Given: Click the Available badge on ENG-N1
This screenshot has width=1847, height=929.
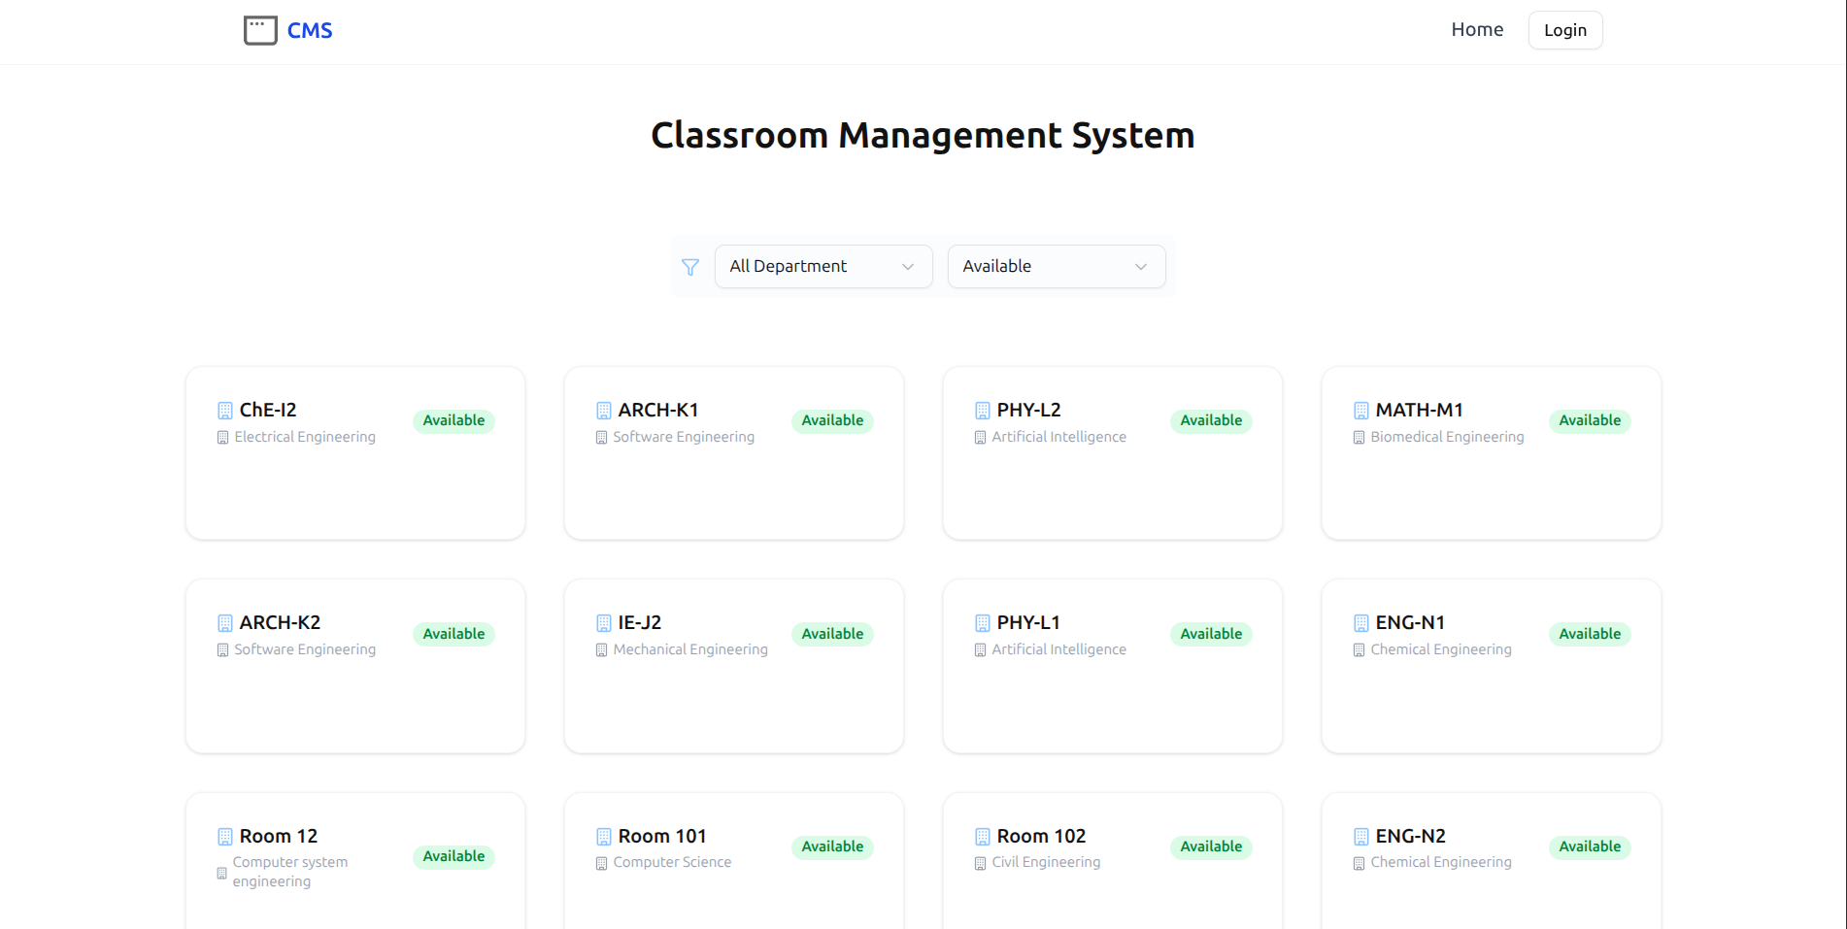Looking at the screenshot, I should click(1590, 634).
